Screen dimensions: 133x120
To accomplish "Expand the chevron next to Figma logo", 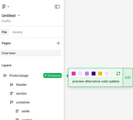I will tap(8, 7).
